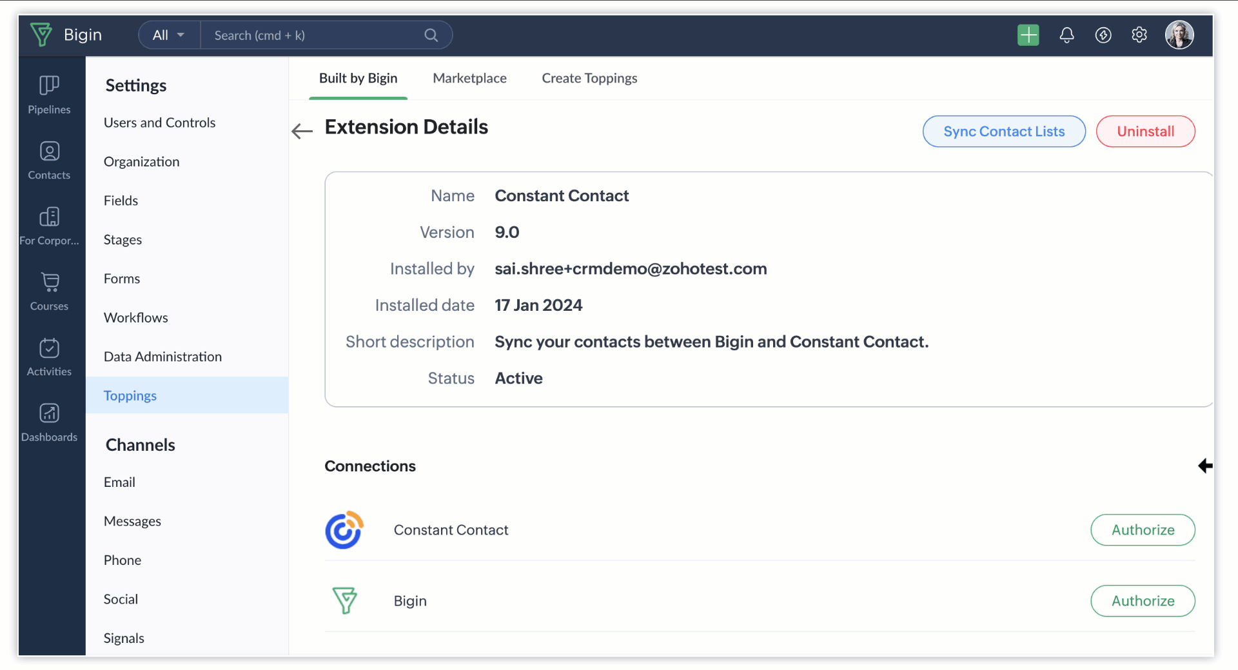The image size is (1238, 670).
Task: Expand the All search filter dropdown
Action: pos(168,35)
